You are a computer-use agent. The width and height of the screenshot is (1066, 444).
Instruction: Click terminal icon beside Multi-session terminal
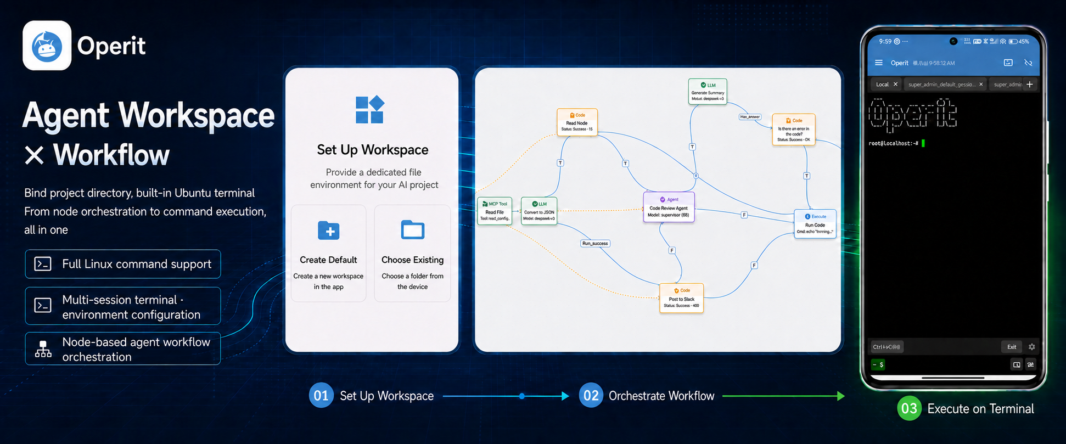tap(43, 305)
